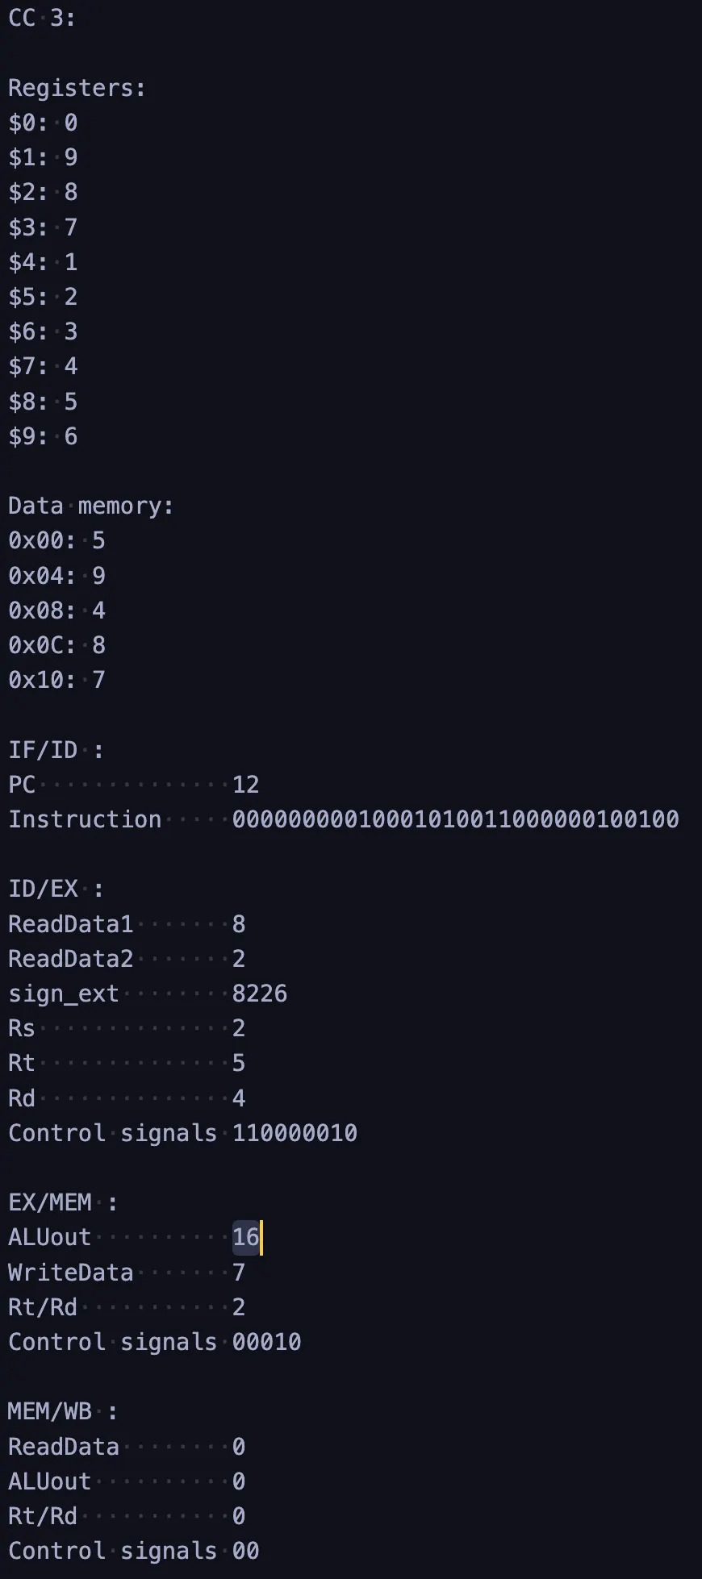Click the Control signals value 00010
Screen dimensions: 702x1579
[x=266, y=1342]
